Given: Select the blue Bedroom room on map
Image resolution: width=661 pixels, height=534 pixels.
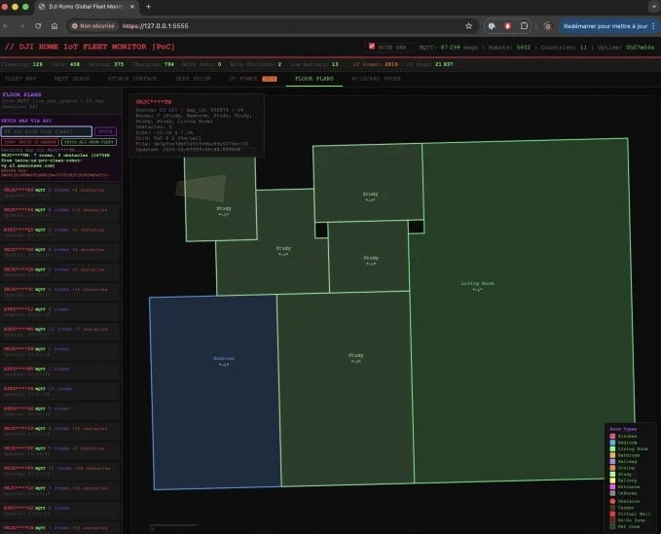Looking at the screenshot, I should coord(212,389).
